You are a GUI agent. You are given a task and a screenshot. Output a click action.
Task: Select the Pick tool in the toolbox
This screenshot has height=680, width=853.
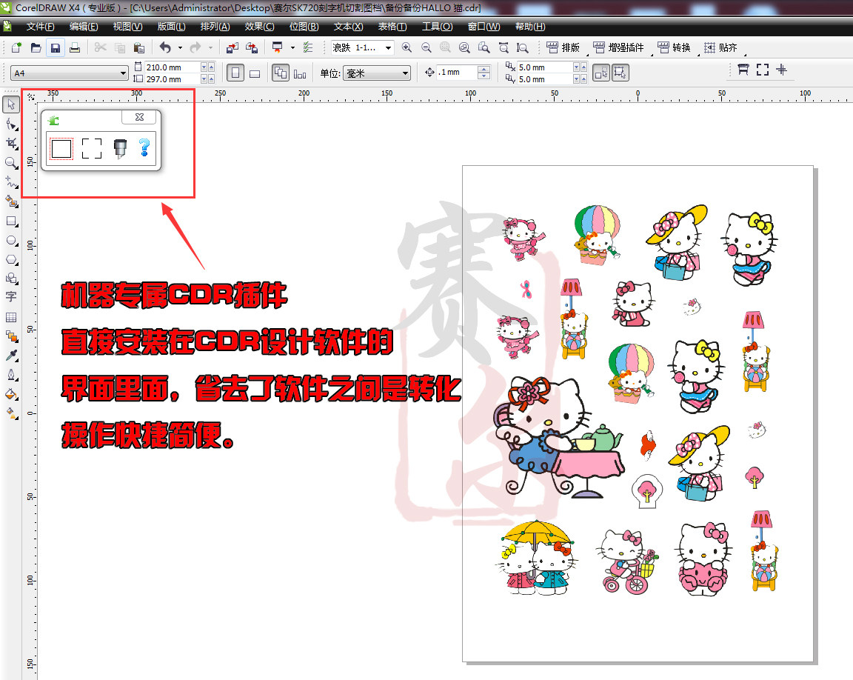(x=11, y=104)
